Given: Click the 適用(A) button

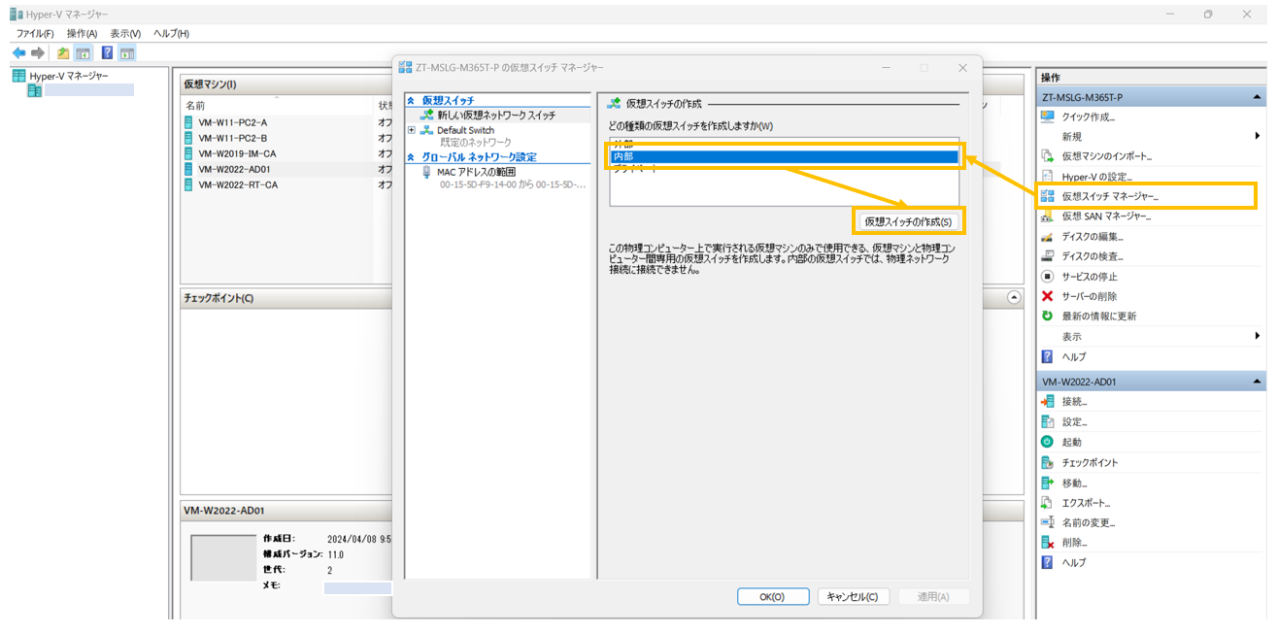Looking at the screenshot, I should [933, 597].
